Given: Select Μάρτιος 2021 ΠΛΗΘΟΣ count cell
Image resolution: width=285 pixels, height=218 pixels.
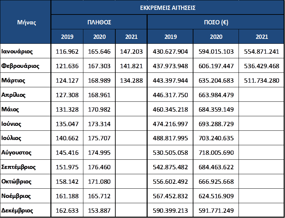Looking at the screenshot, I should (x=131, y=80).
